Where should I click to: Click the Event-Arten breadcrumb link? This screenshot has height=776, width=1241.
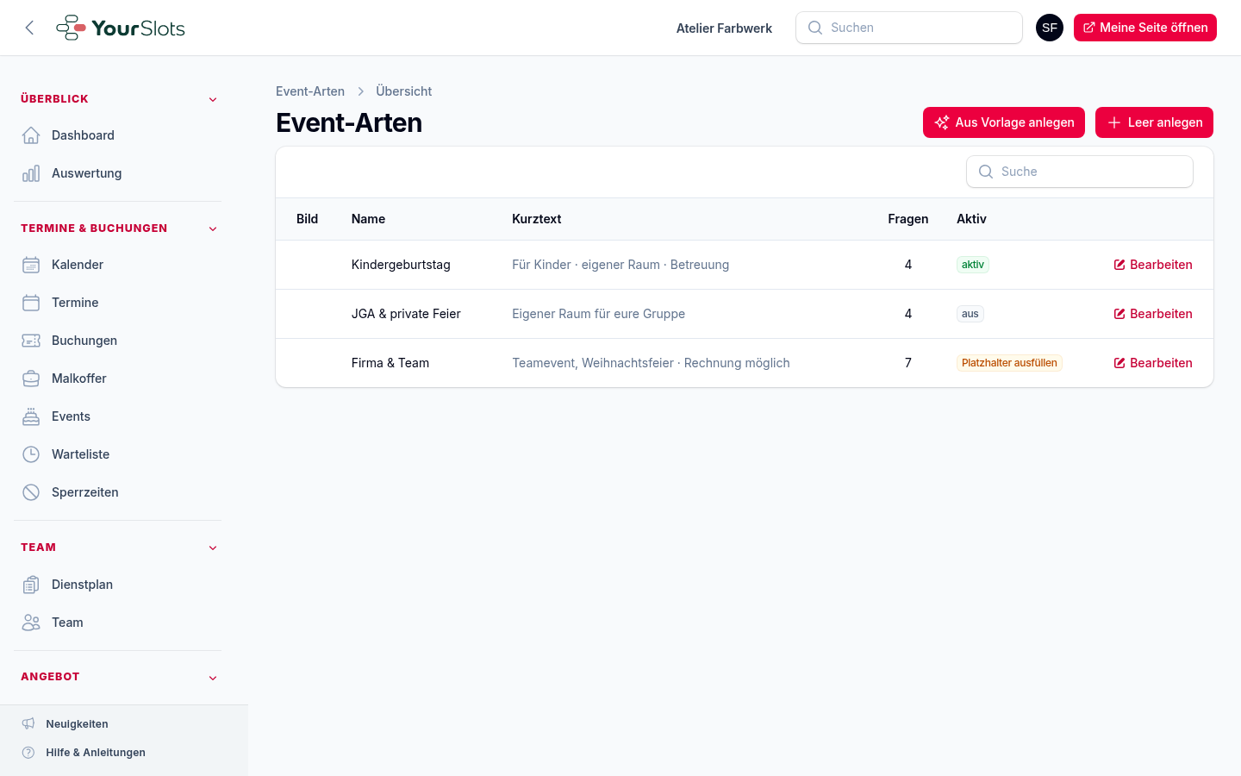310,91
